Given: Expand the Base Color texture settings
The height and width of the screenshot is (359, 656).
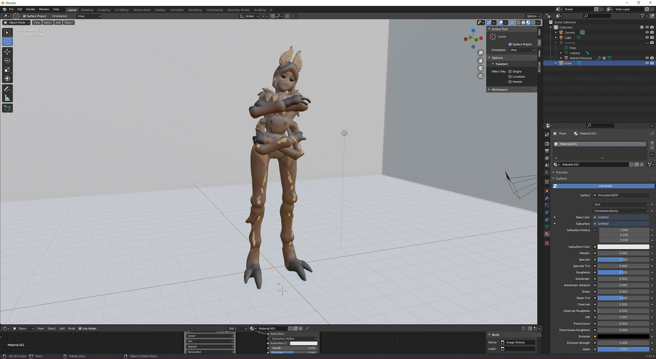Looking at the screenshot, I should 555,217.
